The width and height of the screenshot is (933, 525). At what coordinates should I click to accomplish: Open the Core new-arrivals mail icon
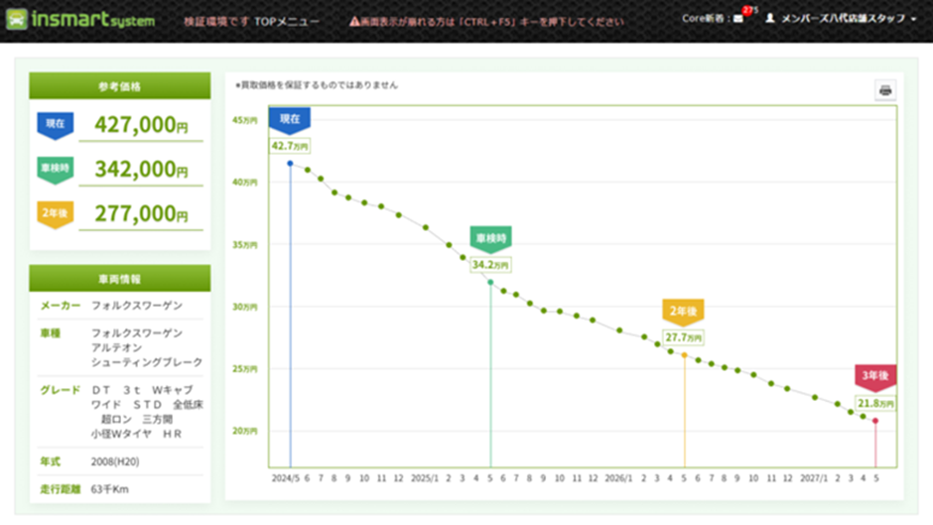(x=737, y=19)
